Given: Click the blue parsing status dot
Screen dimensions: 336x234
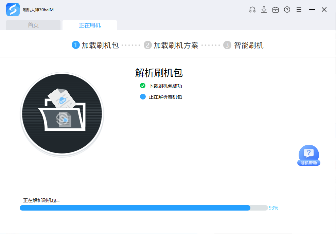Looking at the screenshot, I should point(143,97).
